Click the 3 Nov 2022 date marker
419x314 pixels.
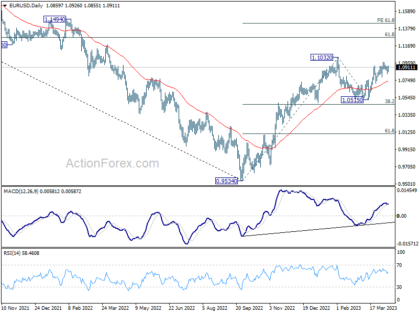282,308
